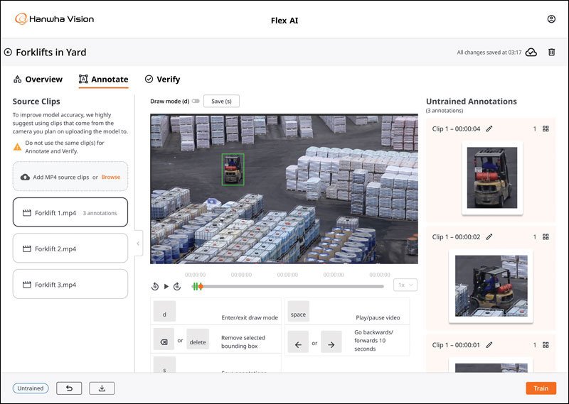Click the cloud upload icon in drop area
Screen dimensions: 569x404
[x=25, y=177]
